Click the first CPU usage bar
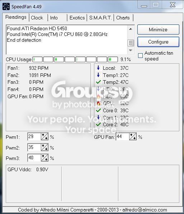The width and height of the screenshot is (184, 214). (37, 59)
